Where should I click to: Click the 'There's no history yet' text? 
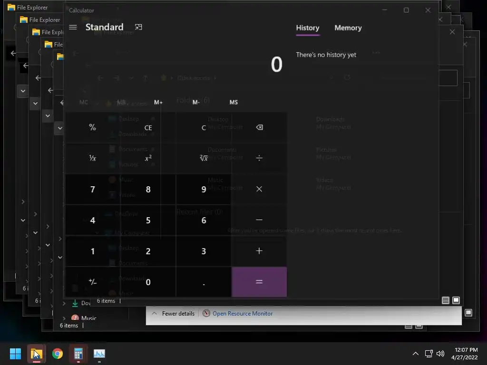pos(326,55)
